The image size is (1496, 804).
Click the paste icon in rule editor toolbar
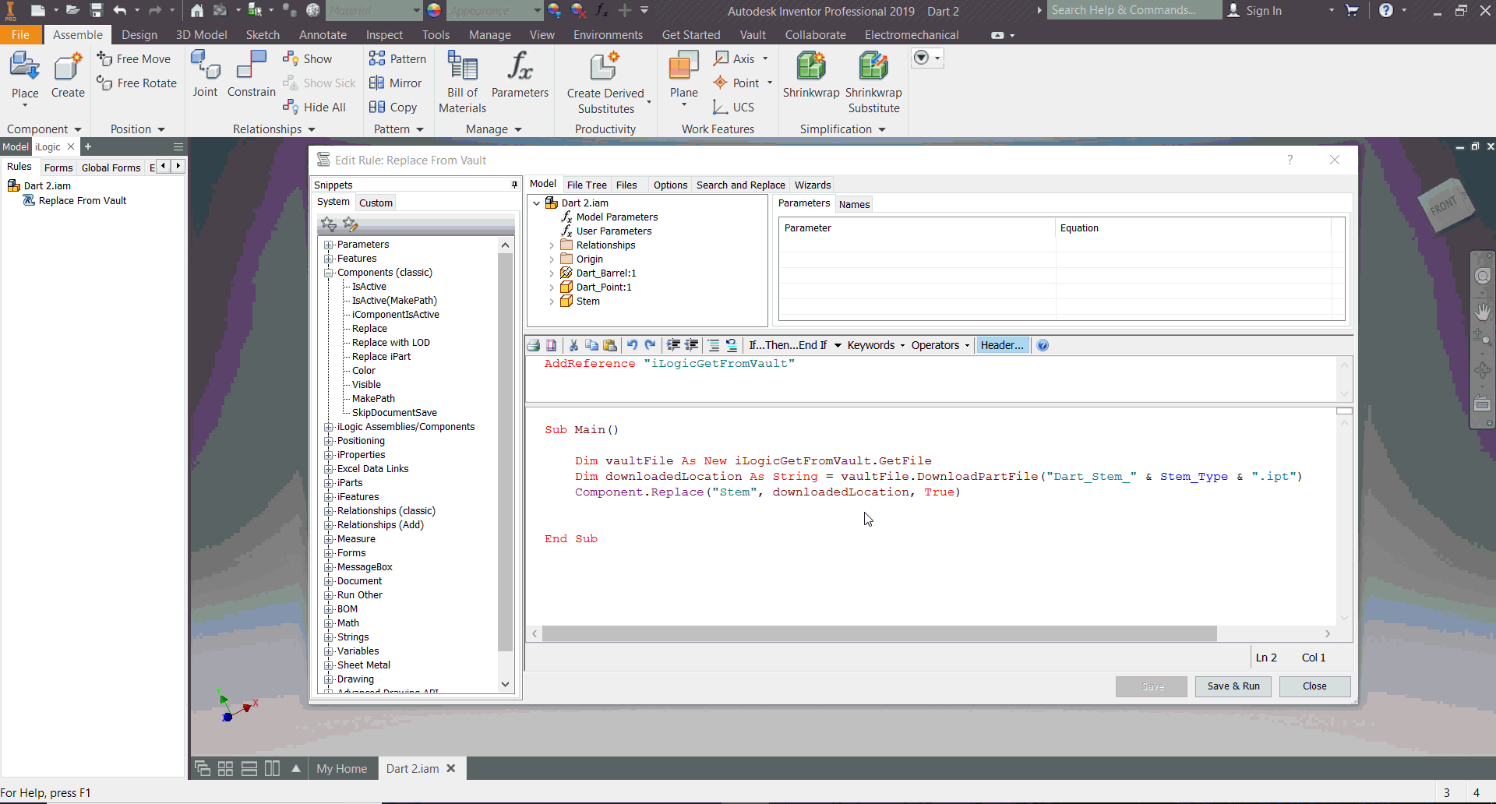(610, 345)
